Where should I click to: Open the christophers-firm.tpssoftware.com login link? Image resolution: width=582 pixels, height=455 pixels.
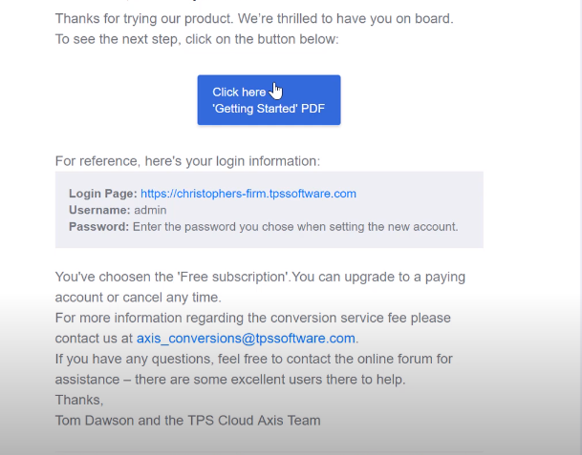248,194
